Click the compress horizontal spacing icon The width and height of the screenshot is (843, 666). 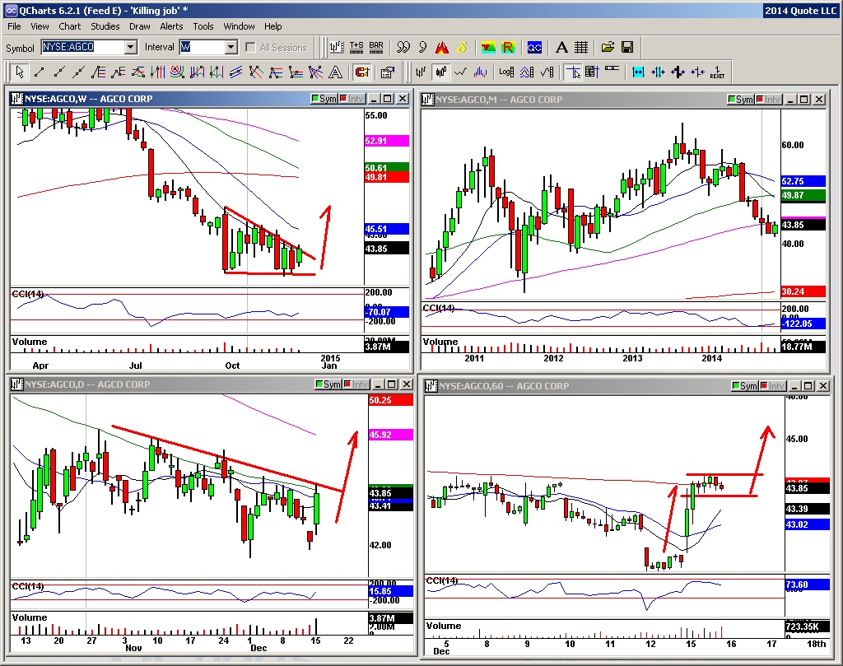click(658, 72)
